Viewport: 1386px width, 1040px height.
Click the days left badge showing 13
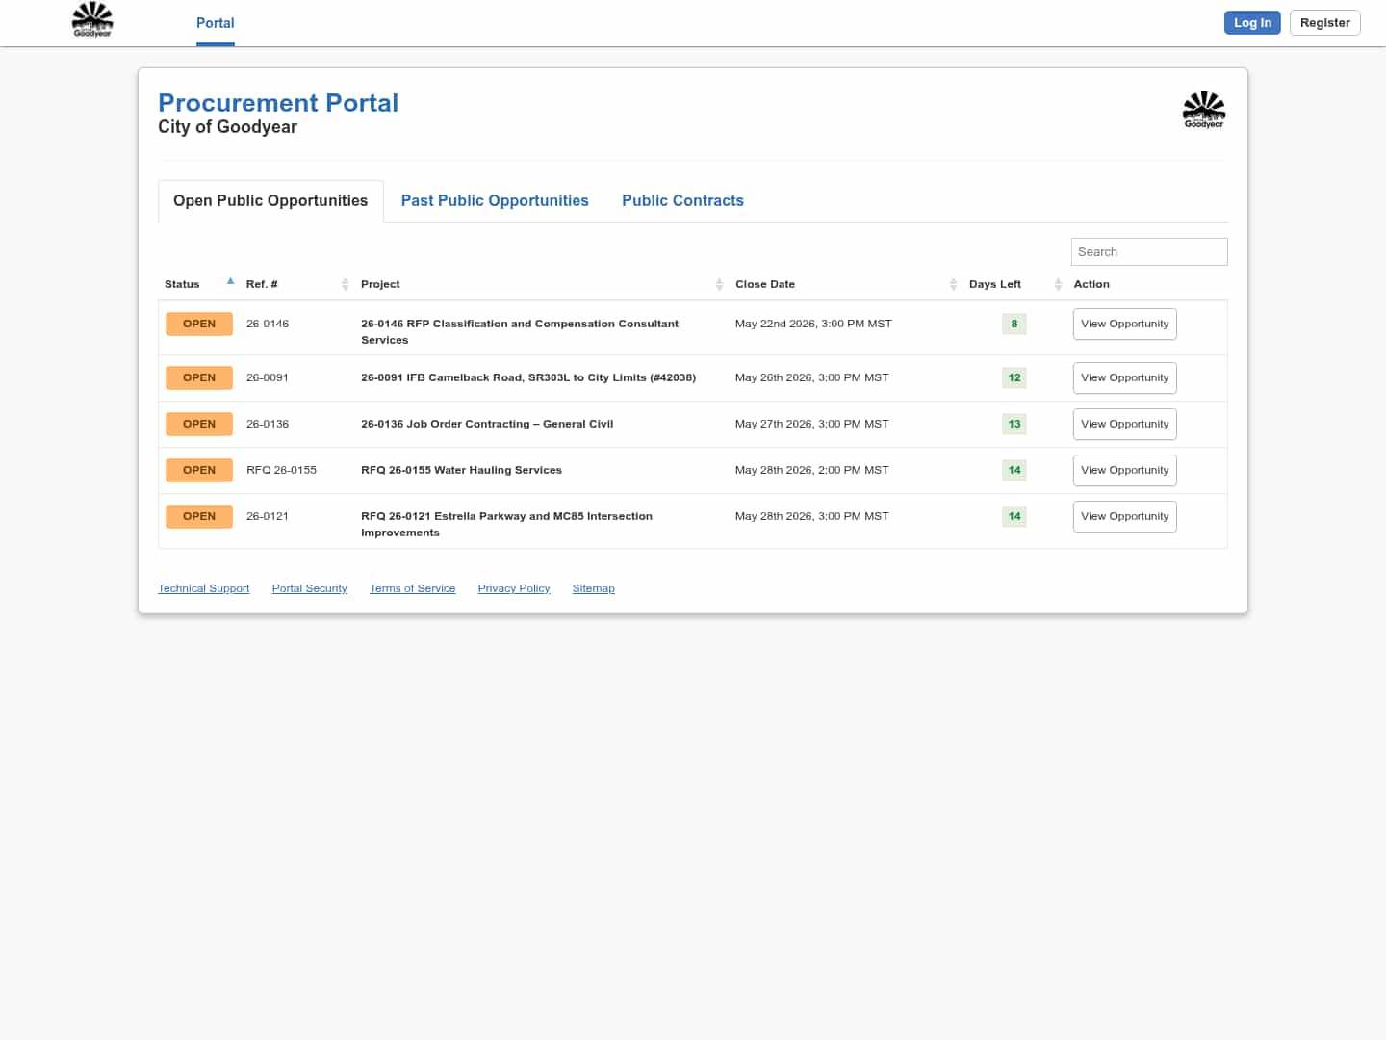click(x=1014, y=425)
